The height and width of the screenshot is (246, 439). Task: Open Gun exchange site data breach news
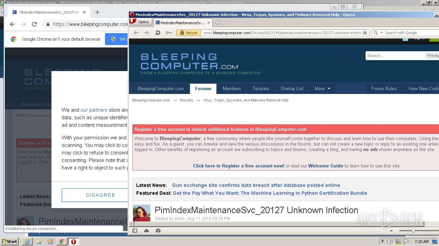[256, 185]
